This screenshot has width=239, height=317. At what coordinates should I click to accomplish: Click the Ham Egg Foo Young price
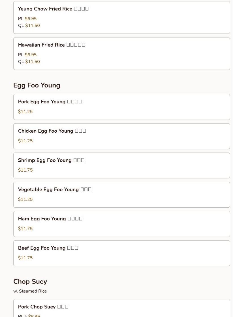click(x=25, y=229)
